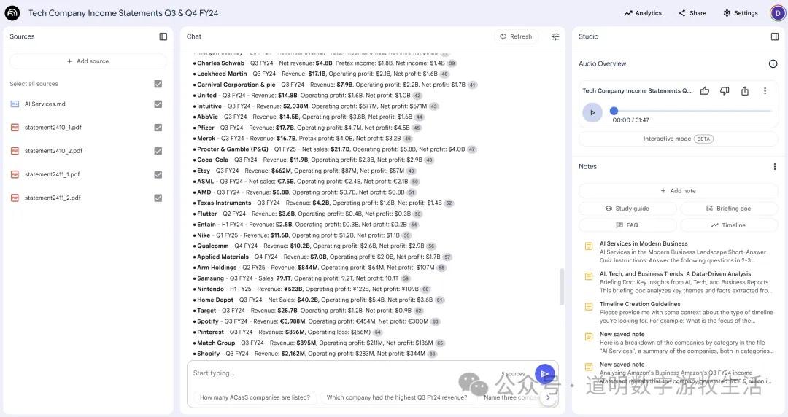Collapse the Sources panel with its icon

click(163, 36)
